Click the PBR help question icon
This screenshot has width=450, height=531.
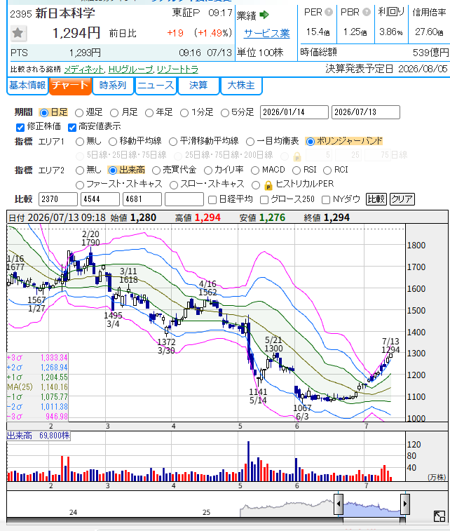click(x=367, y=12)
